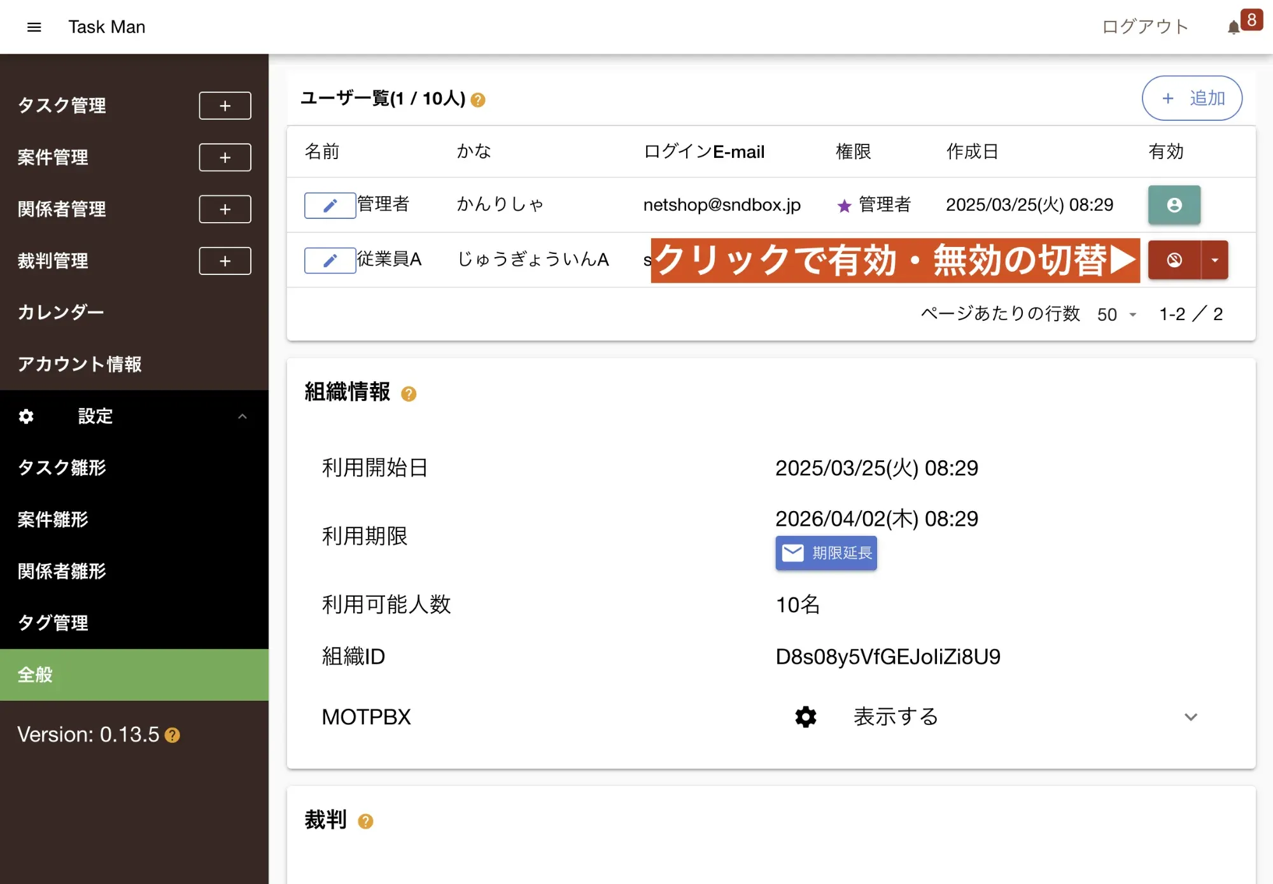
Task: Collapse the 設定 sidebar section
Action: tap(242, 416)
